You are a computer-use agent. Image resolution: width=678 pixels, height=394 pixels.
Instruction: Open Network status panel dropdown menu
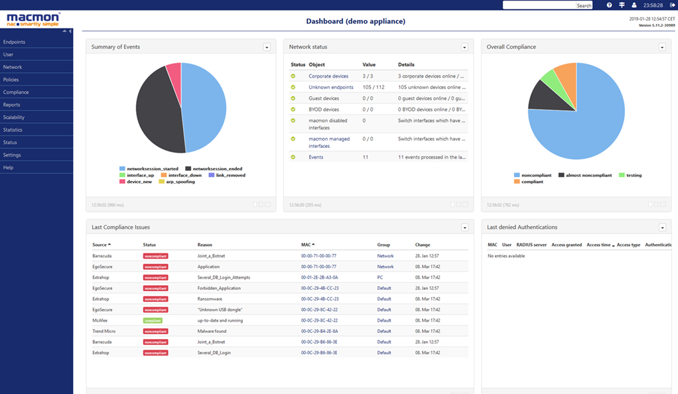(x=464, y=47)
